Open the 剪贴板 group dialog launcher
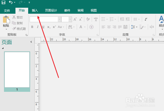Viewport: 164px width, 111px height. coord(26,35)
